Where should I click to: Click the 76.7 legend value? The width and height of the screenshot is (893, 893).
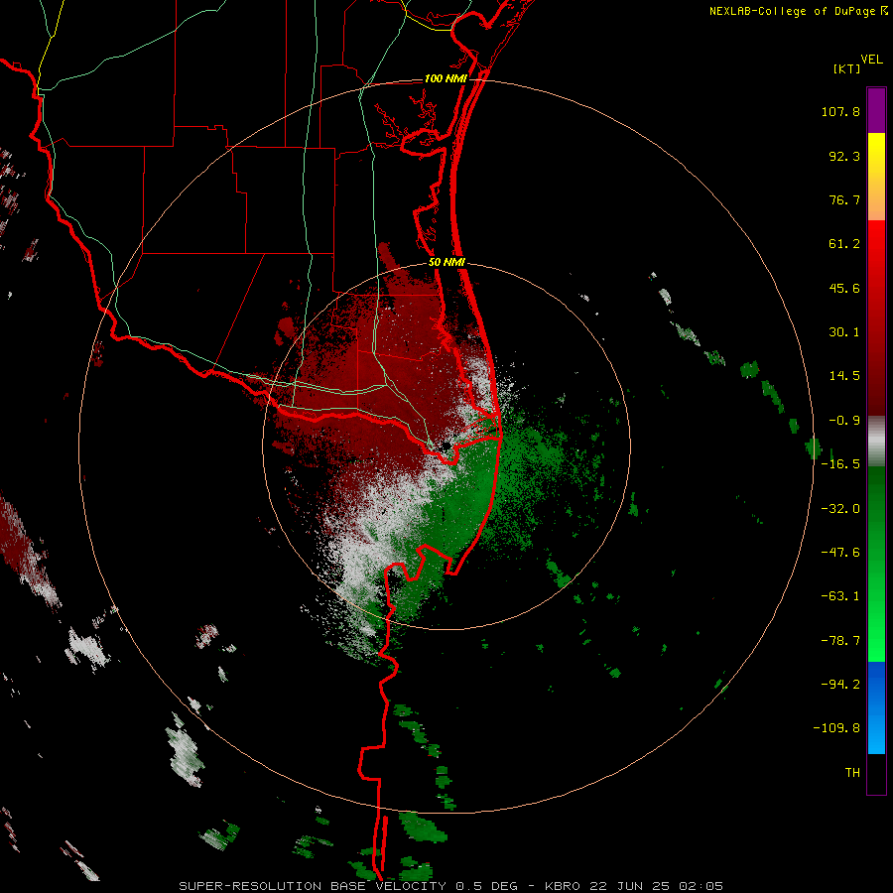[x=844, y=199]
